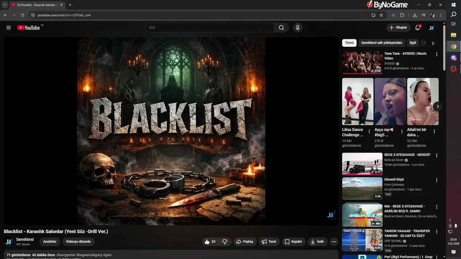Open File Explorer from taskbar

pyautogui.click(x=453, y=35)
